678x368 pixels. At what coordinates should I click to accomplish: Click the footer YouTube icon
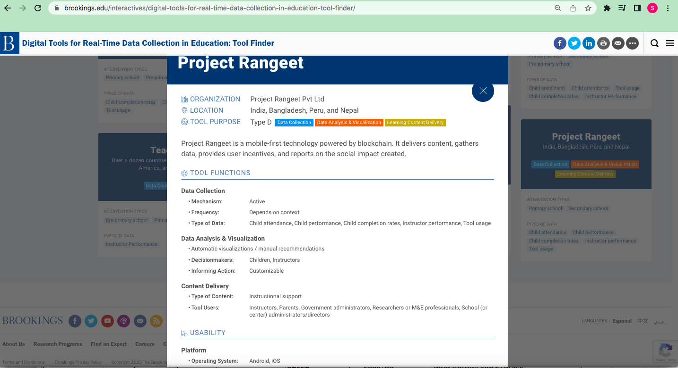(107, 321)
